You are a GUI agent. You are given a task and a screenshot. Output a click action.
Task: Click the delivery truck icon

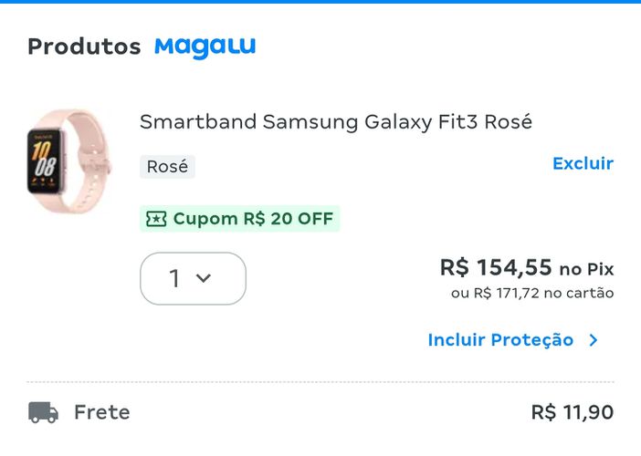pyautogui.click(x=43, y=412)
